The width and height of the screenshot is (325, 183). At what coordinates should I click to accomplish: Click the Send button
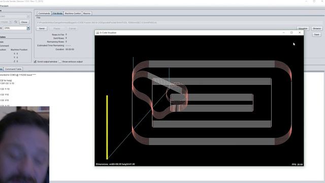tap(42, 28)
